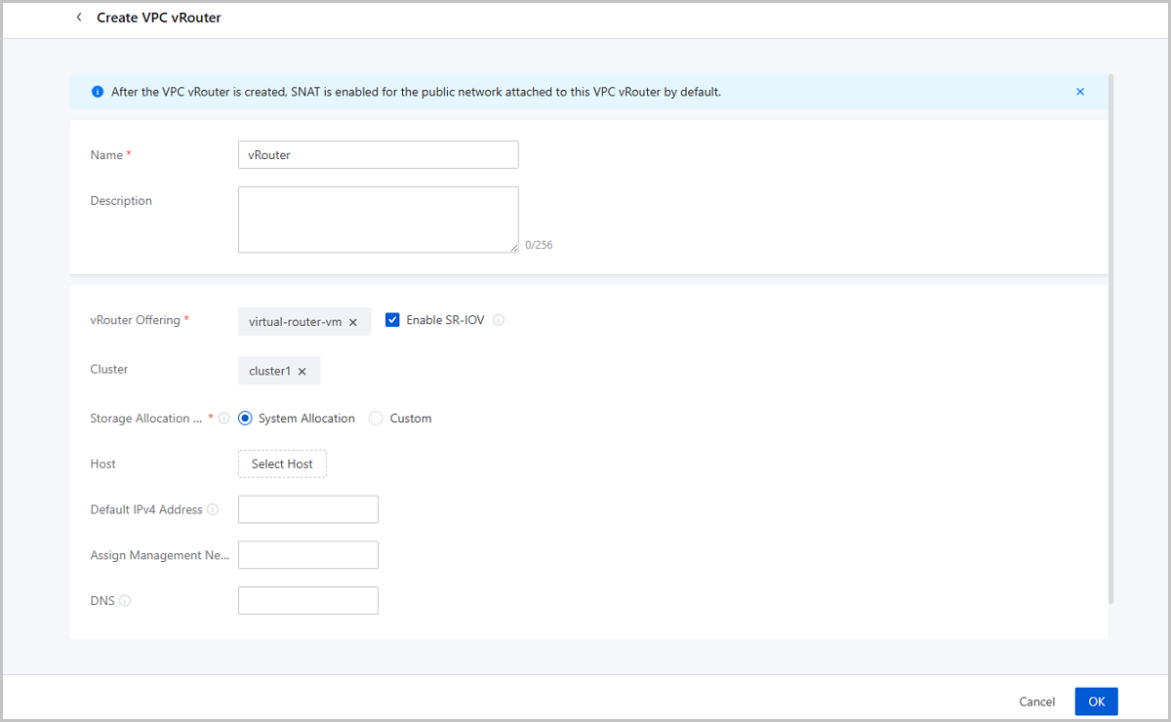Click the Default IPv4 Address info icon

coord(213,509)
